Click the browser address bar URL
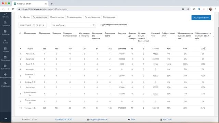Viewport: 219px width, 123px height. point(44,9)
